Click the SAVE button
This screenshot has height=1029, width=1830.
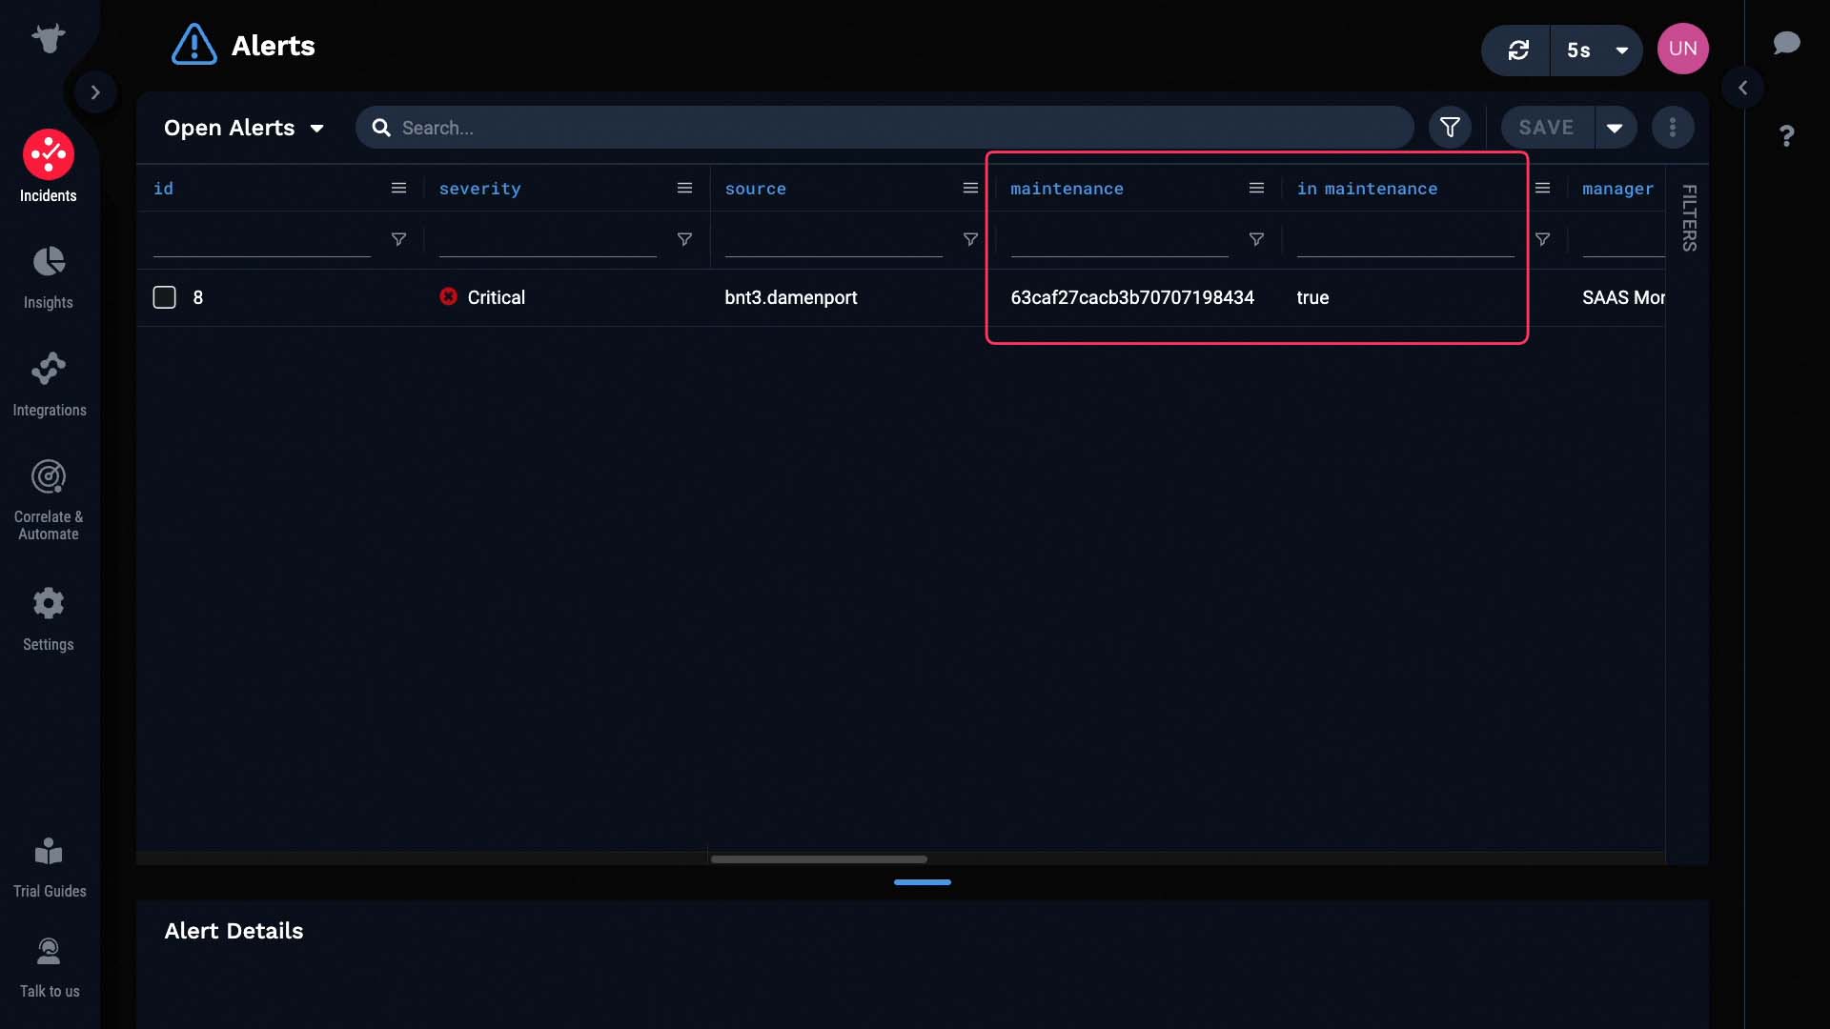click(x=1545, y=127)
